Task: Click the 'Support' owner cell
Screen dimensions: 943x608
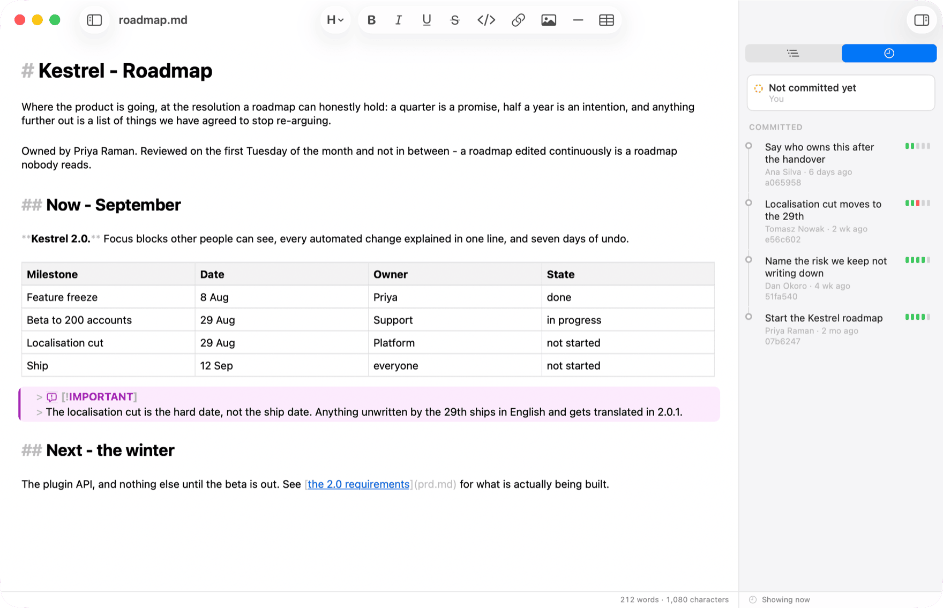Action: pyautogui.click(x=455, y=320)
